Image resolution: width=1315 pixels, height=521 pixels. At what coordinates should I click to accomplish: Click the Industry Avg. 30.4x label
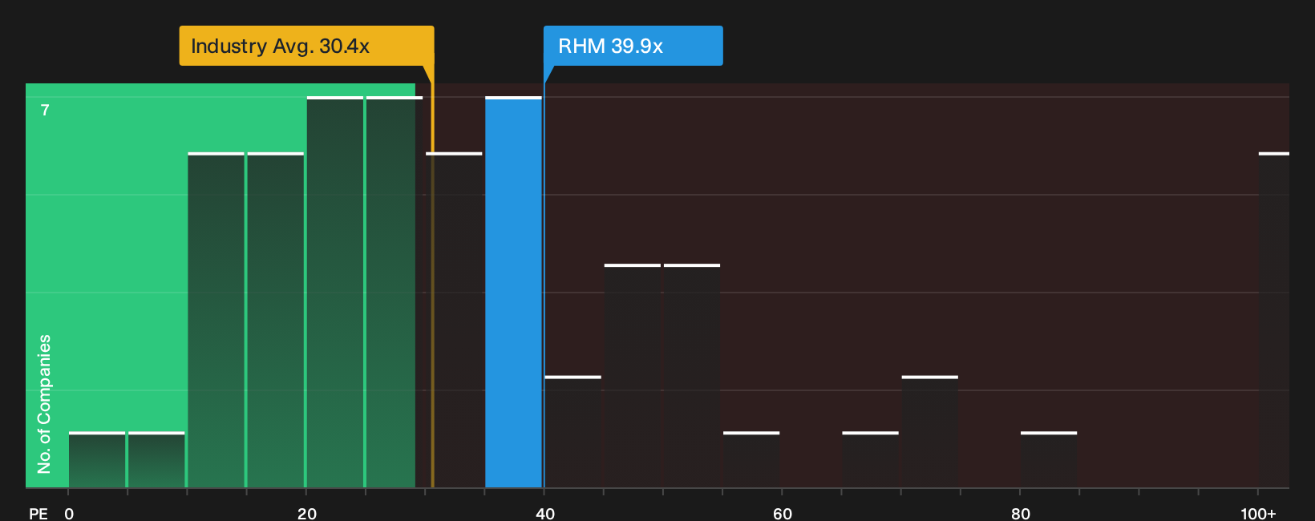(306, 46)
